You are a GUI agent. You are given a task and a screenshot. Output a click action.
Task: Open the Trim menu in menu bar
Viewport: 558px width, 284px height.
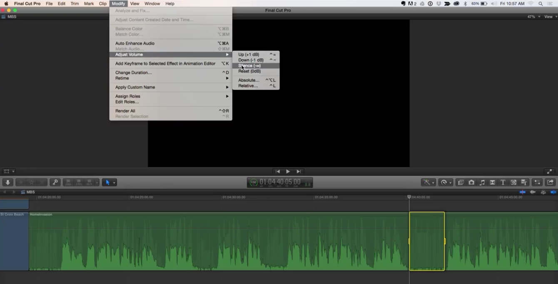[x=75, y=3]
